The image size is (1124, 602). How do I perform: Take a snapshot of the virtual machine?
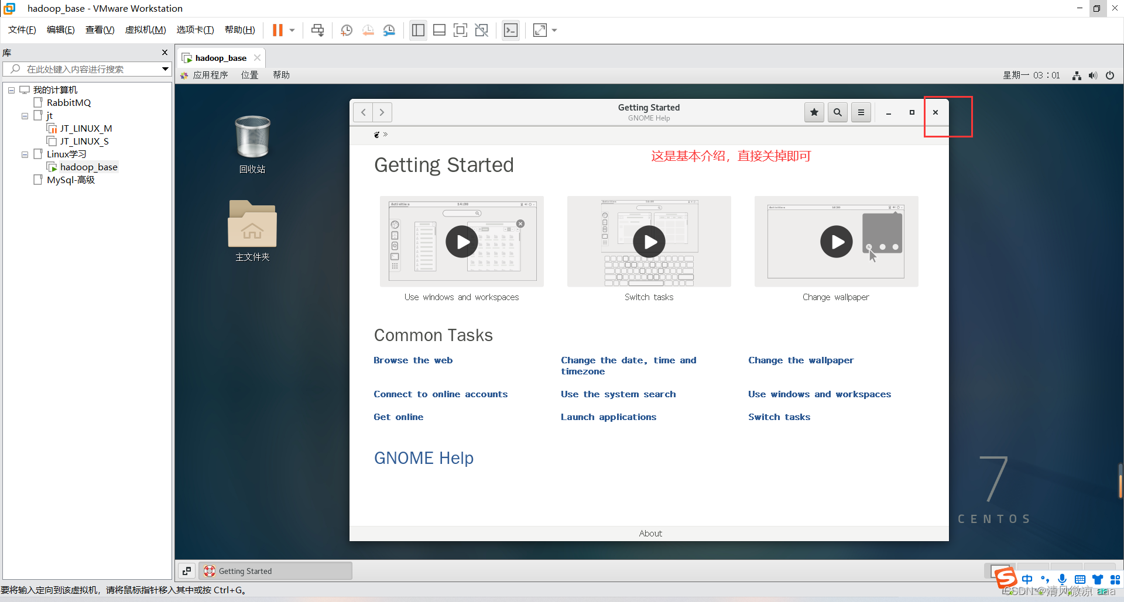(x=346, y=30)
